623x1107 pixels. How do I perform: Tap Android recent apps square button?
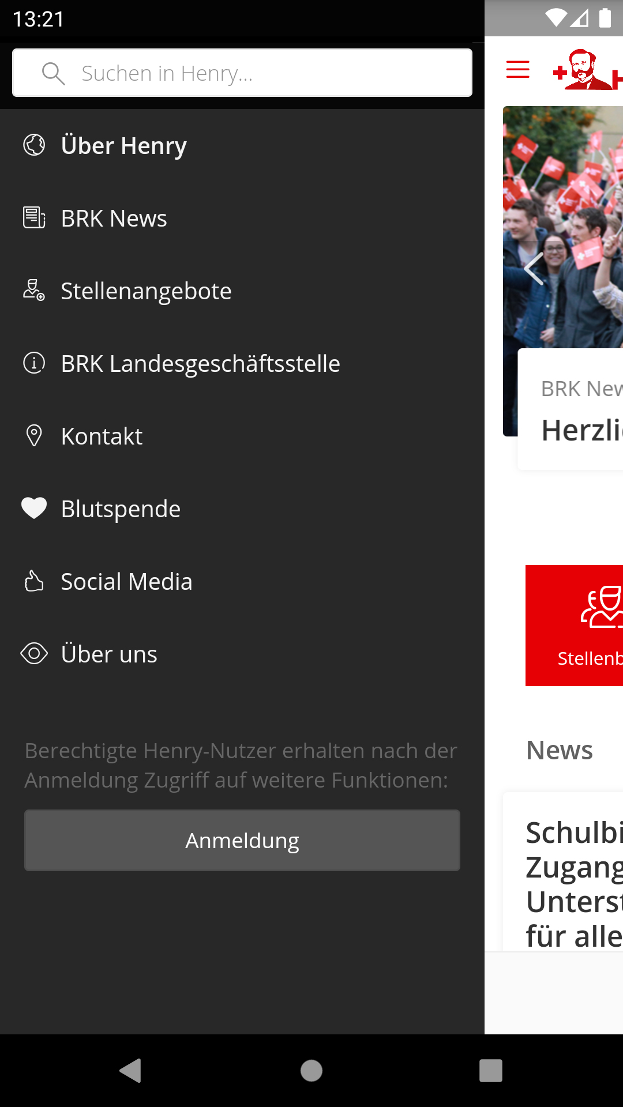491,1071
